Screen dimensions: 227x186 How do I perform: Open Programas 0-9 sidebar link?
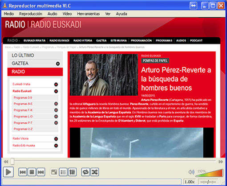23,97
